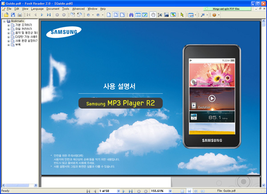
Task: Select the yellow arrow annotation selection tool
Action: [182, 15]
